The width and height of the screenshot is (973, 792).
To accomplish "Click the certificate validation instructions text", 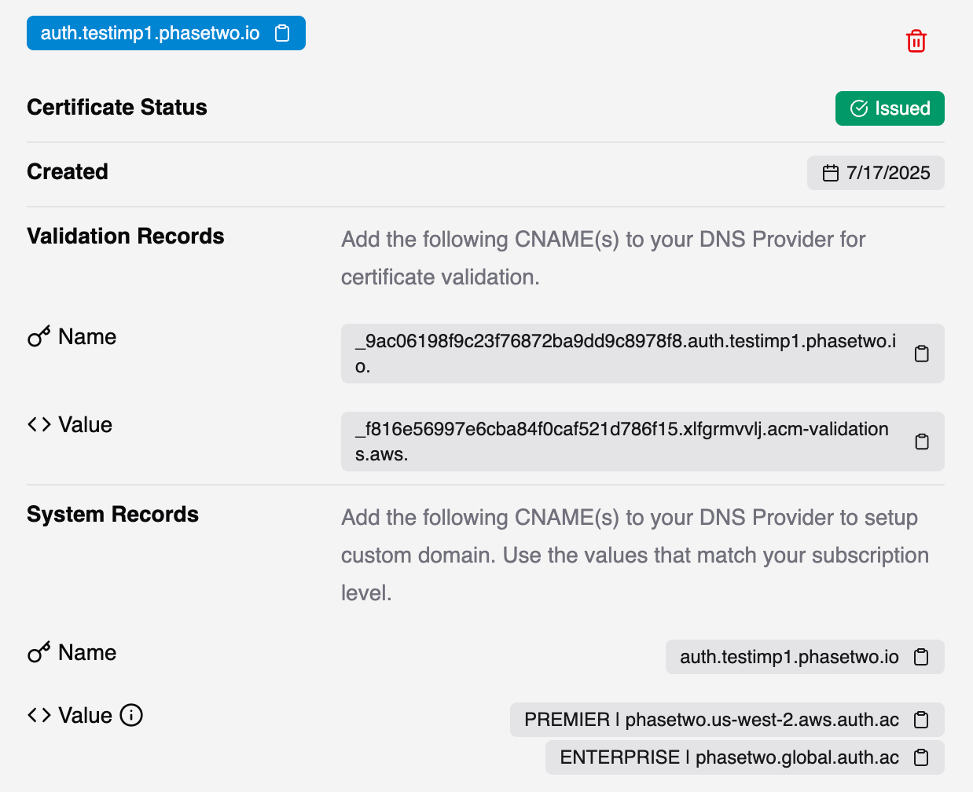I will click(603, 258).
